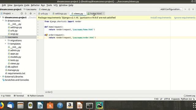The width and height of the screenshot is (196, 110).
Task: Collapse the icecreams folder
Action: pos(3,37)
